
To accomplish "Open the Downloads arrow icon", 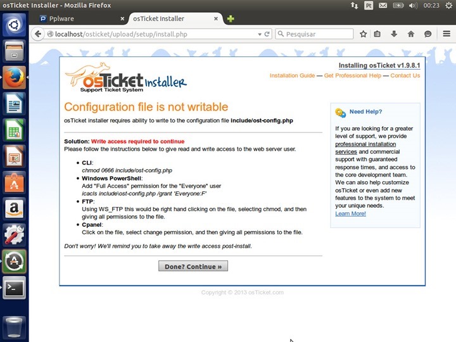I will (x=394, y=34).
